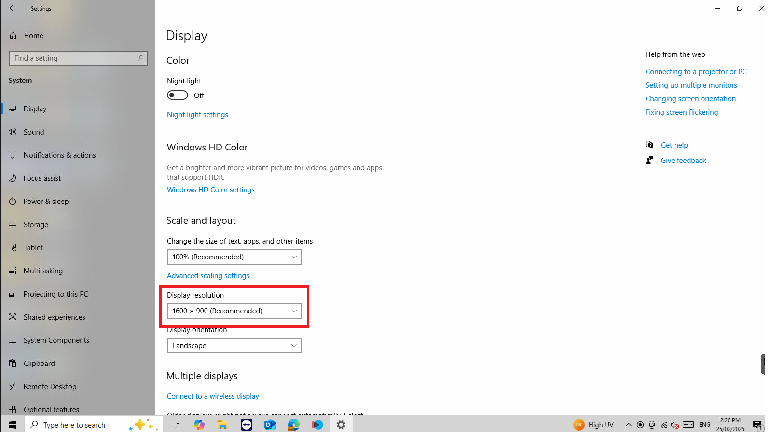
Task: Click the ENG language indicator
Action: point(704,425)
